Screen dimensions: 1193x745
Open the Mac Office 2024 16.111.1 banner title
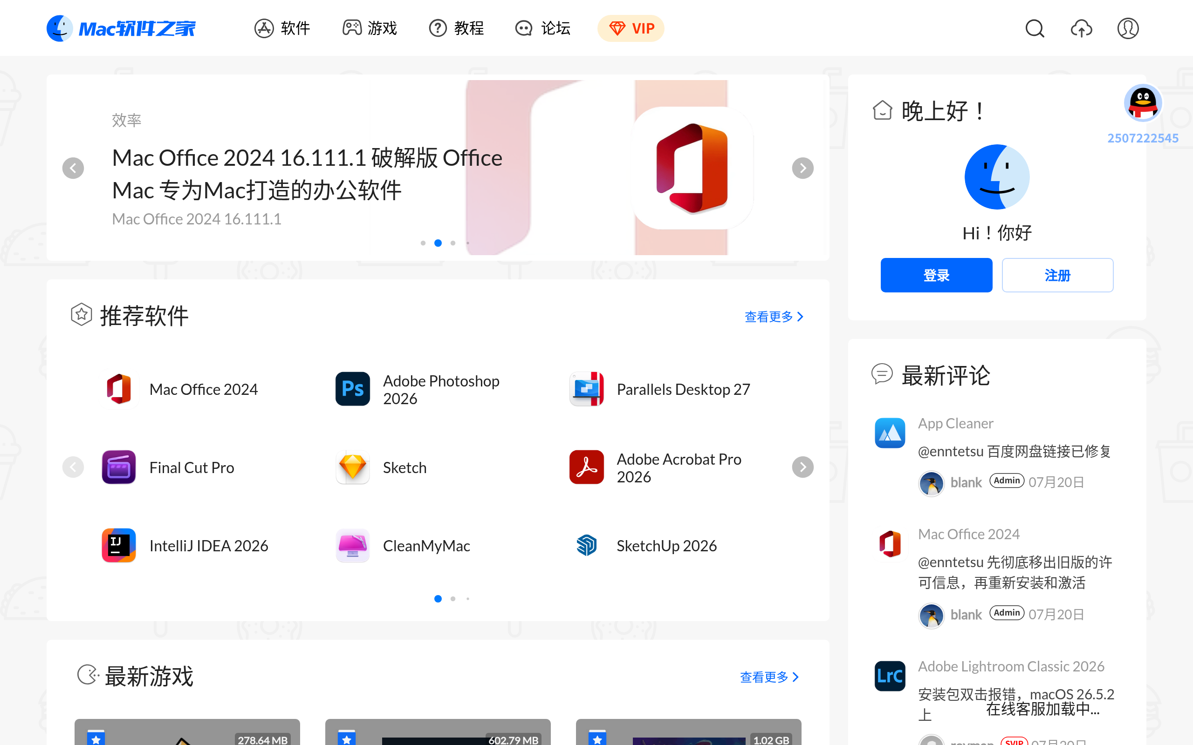pos(307,173)
